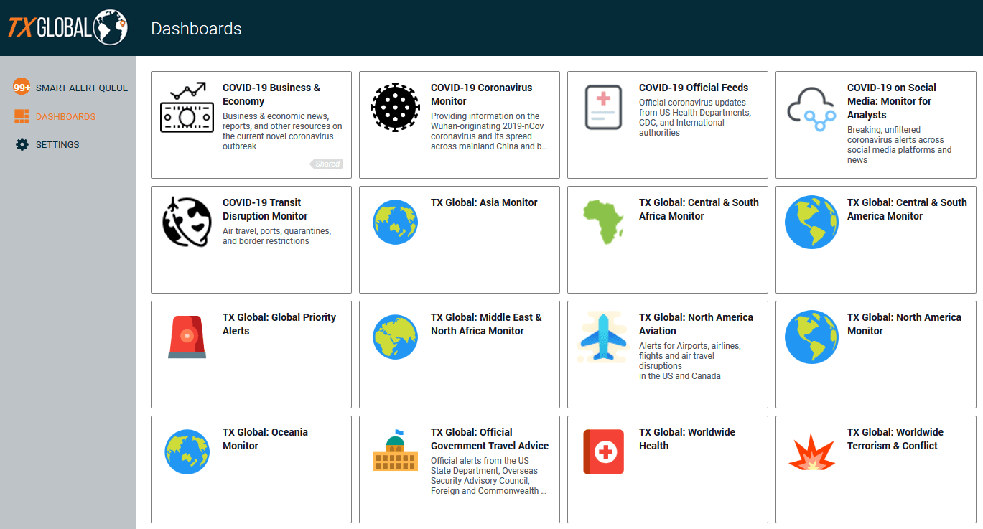This screenshot has height=529, width=983.
Task: Open COVID-19 Official Feeds title
Action: [694, 88]
